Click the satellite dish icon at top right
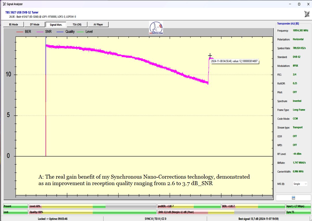 307,14
